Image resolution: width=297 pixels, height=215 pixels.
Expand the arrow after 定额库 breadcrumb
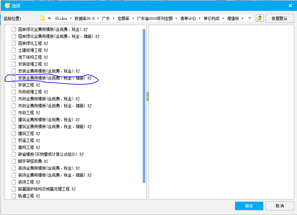[133, 18]
